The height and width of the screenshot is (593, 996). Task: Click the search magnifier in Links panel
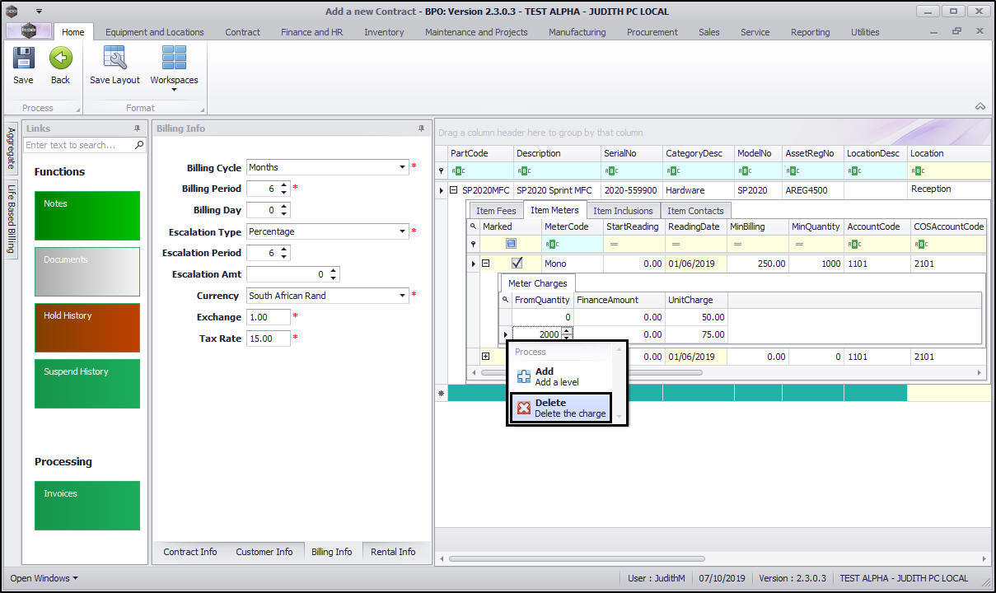click(x=139, y=145)
